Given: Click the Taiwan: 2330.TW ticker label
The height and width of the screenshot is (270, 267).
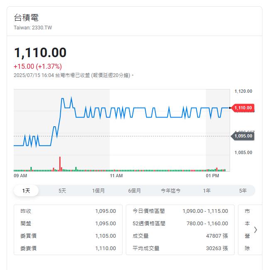Looking at the screenshot, I should (x=33, y=28).
